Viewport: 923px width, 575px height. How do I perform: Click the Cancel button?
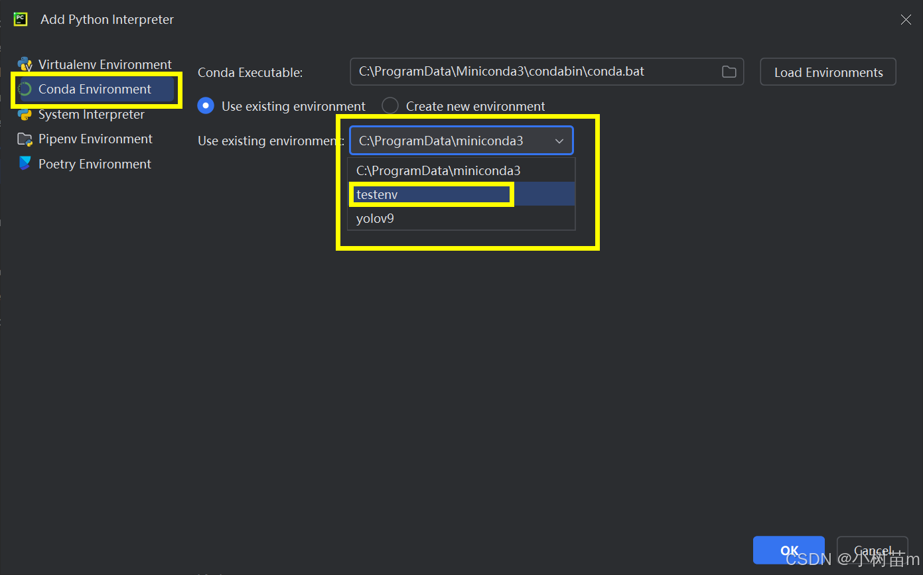(x=873, y=550)
